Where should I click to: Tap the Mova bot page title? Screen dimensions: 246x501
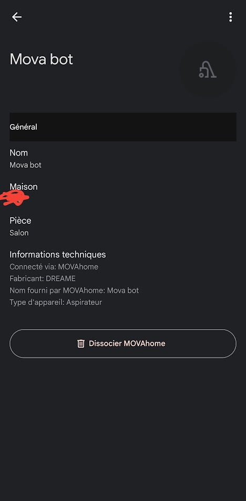pos(41,59)
